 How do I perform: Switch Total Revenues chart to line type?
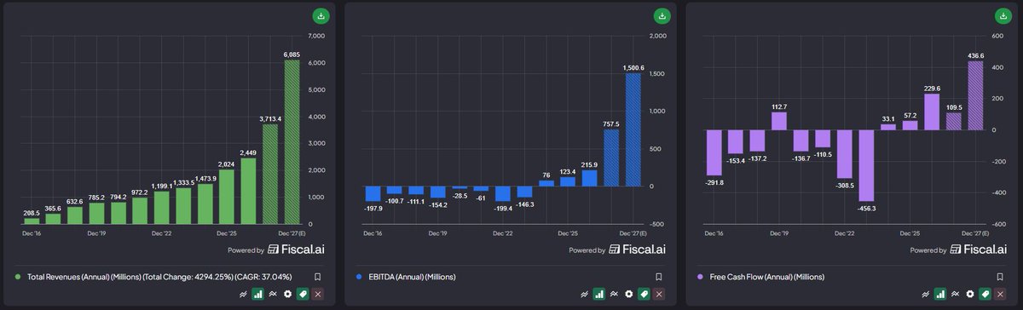[243, 294]
